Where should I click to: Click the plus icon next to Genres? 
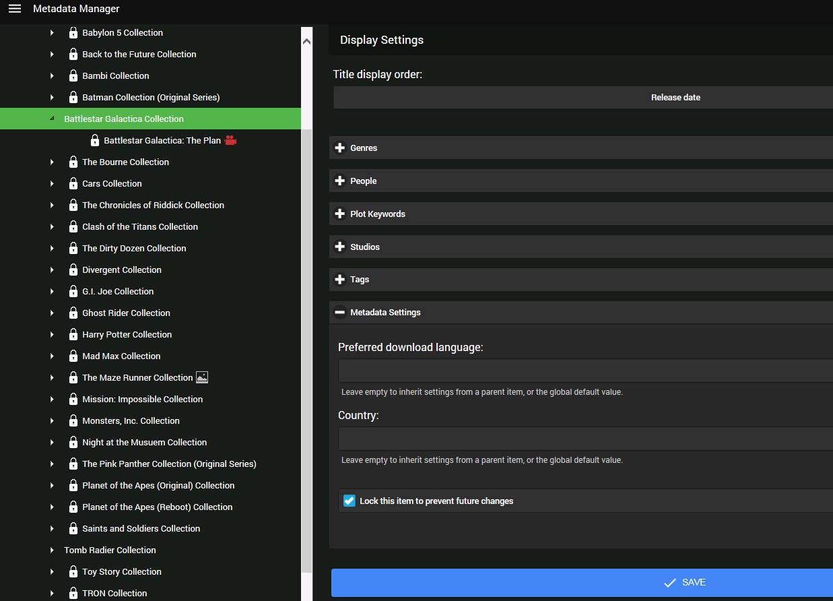(x=340, y=148)
